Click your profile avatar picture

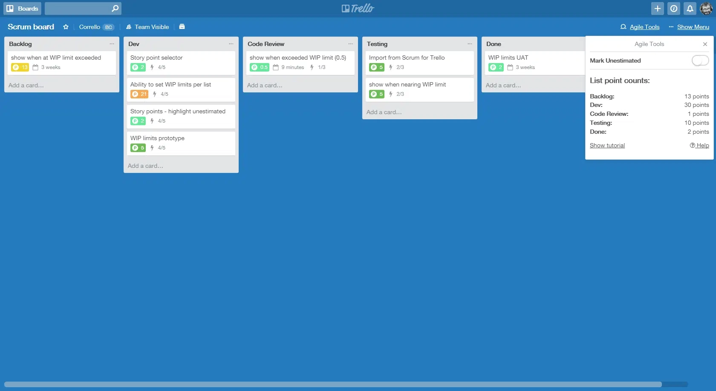(x=706, y=8)
